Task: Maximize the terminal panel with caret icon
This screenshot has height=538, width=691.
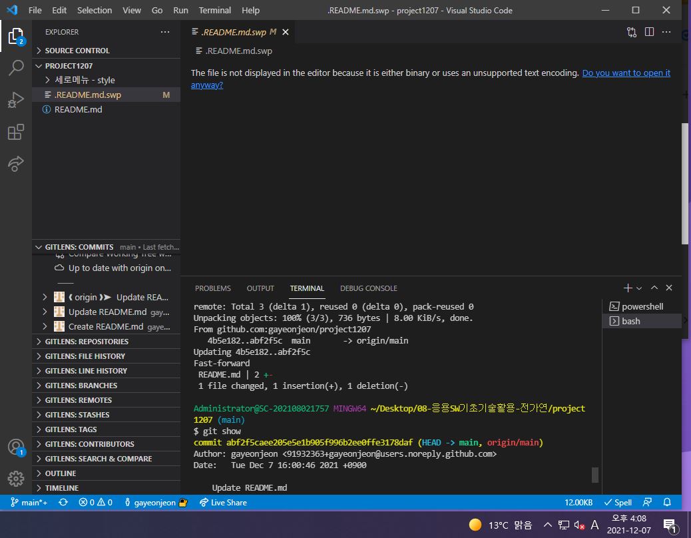Action: [x=654, y=288]
